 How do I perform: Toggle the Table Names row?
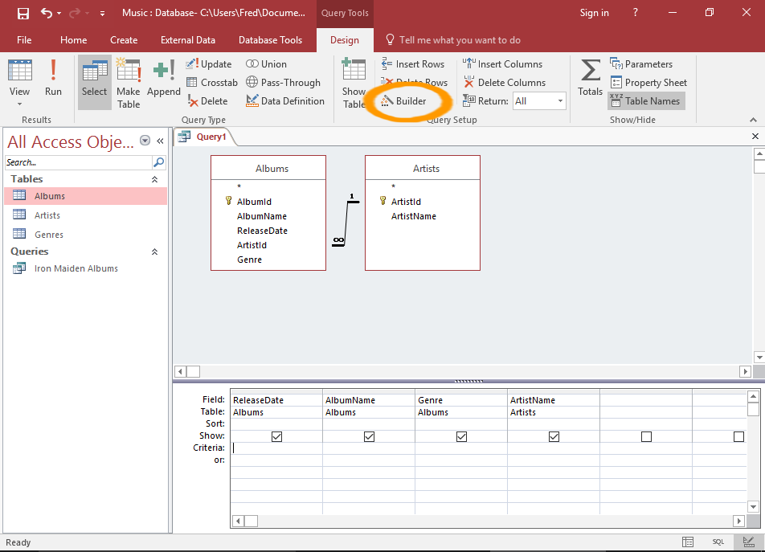(646, 101)
